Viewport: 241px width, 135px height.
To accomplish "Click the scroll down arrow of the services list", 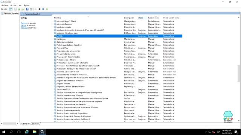I will (x=238, y=121).
